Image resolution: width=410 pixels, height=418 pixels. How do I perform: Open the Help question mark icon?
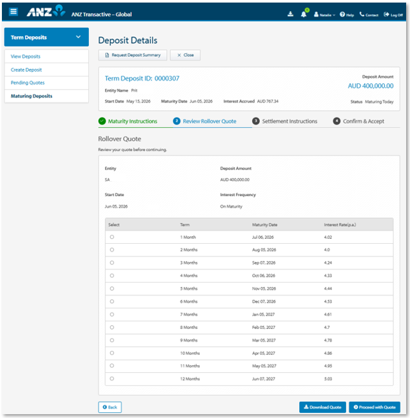click(x=342, y=14)
